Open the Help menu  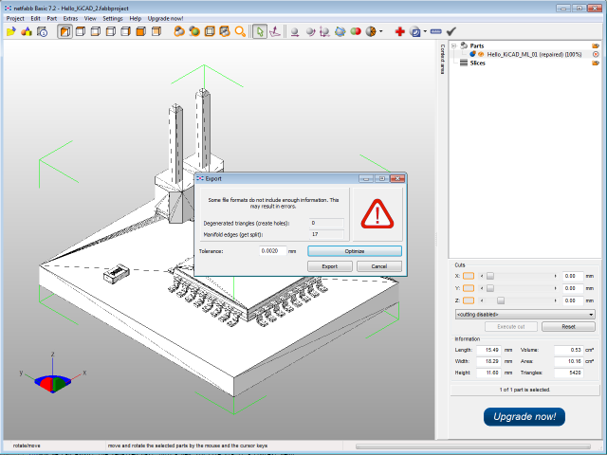[x=135, y=18]
